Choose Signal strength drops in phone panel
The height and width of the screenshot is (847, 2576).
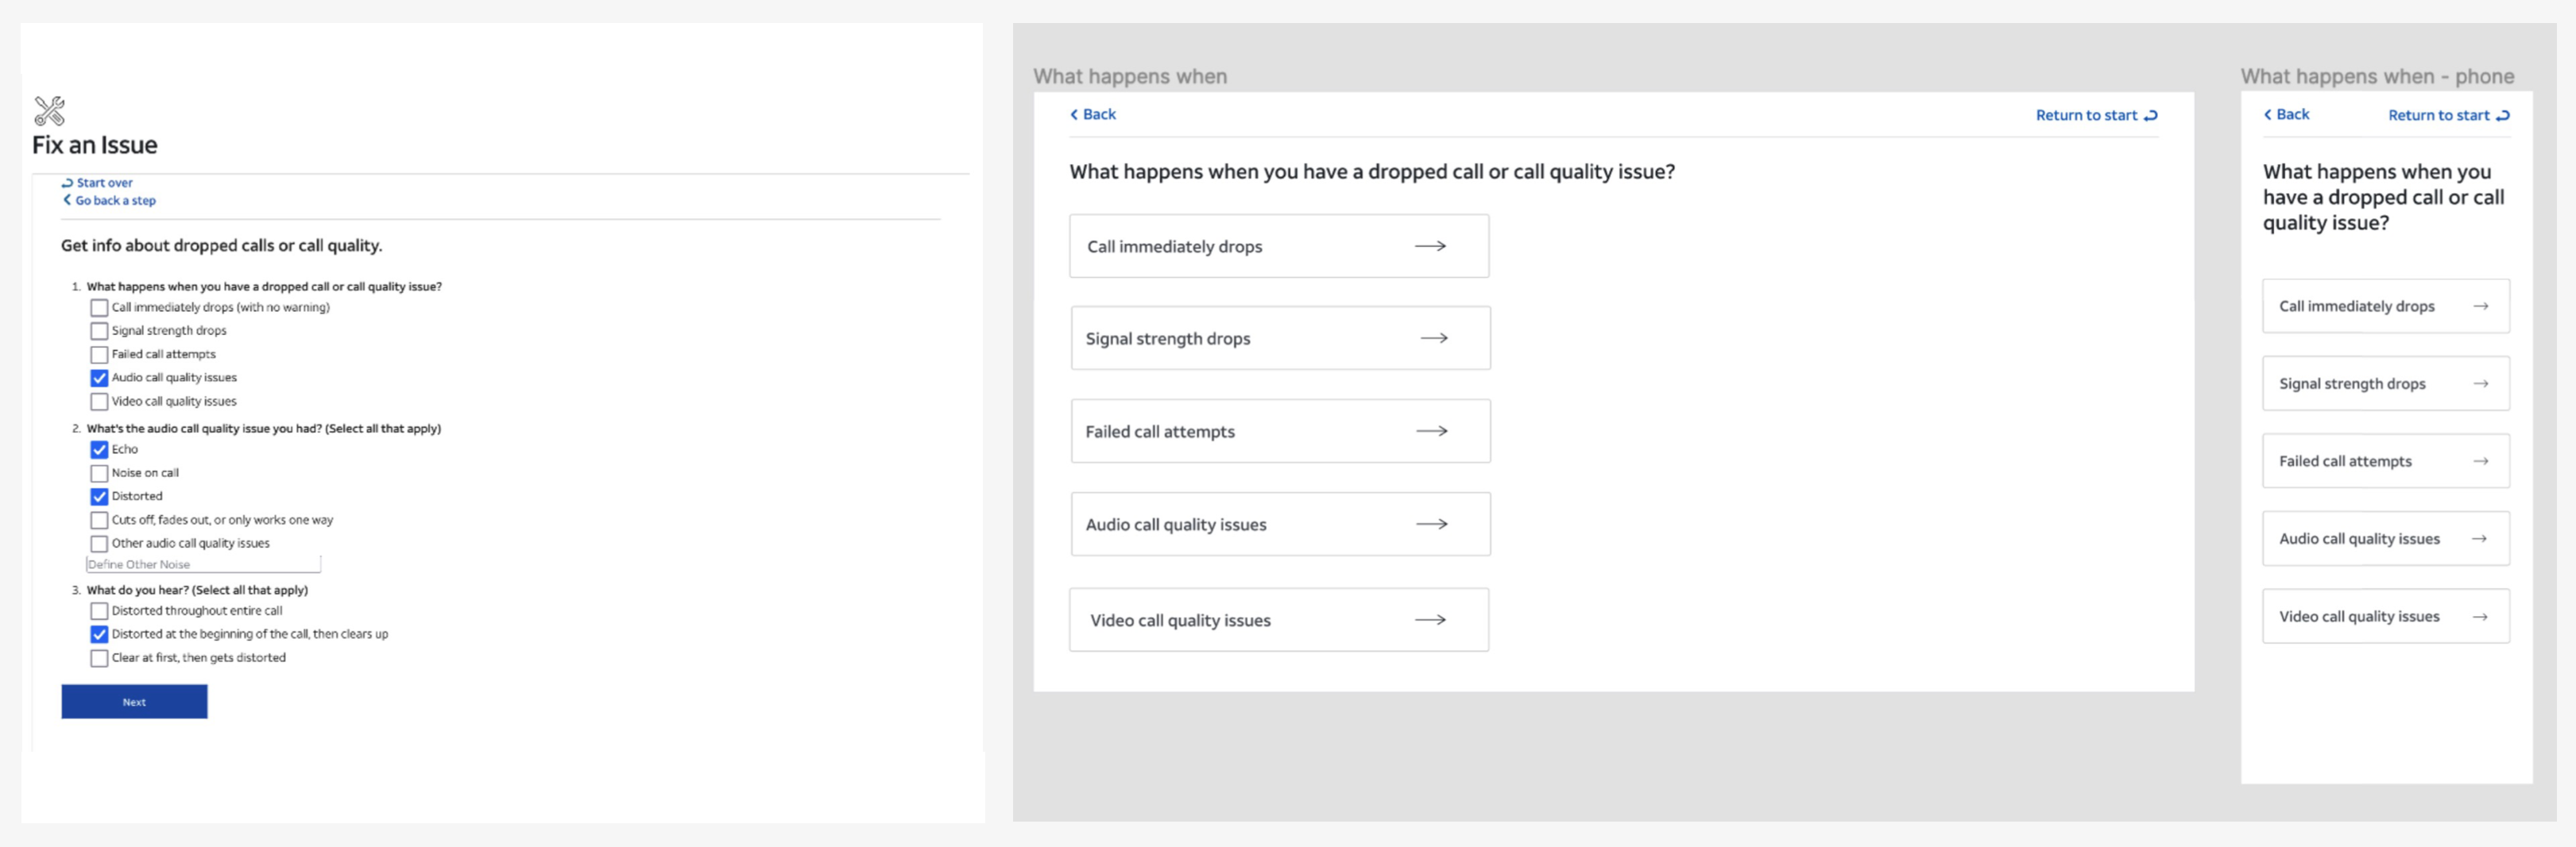pyautogui.click(x=2385, y=383)
